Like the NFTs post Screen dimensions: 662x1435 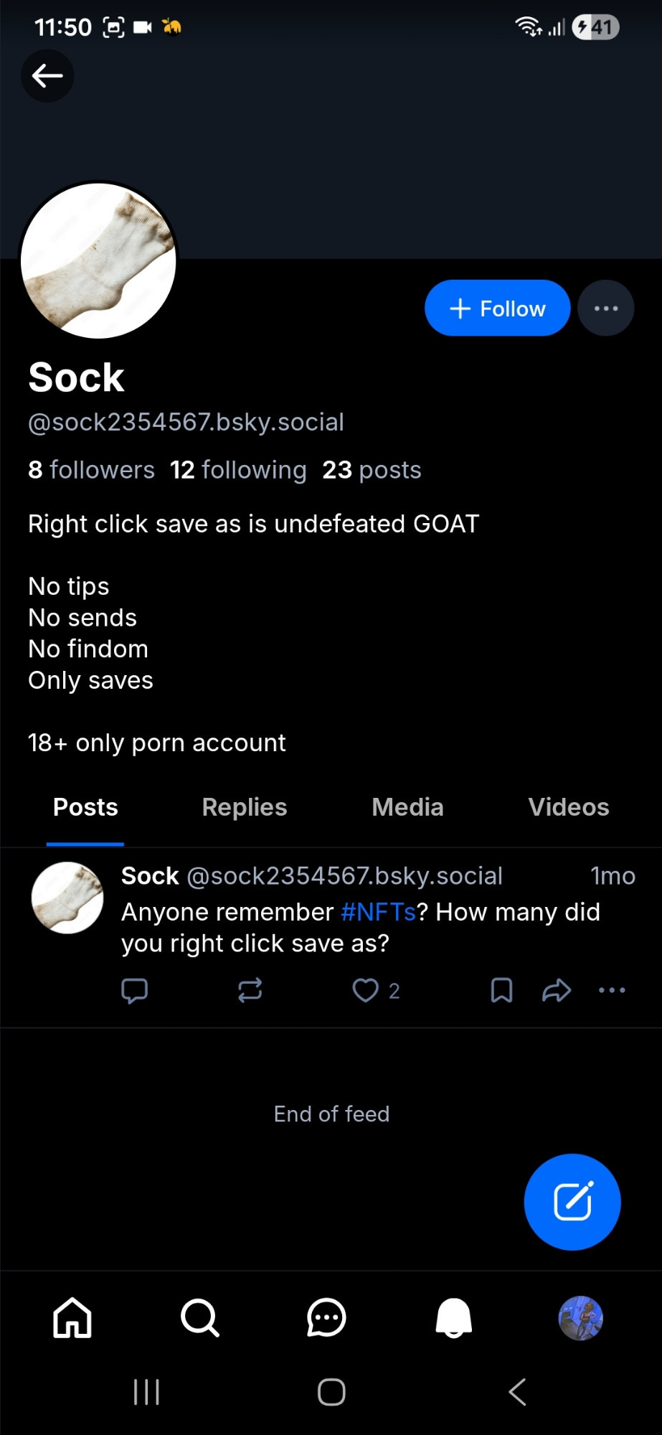coord(366,990)
